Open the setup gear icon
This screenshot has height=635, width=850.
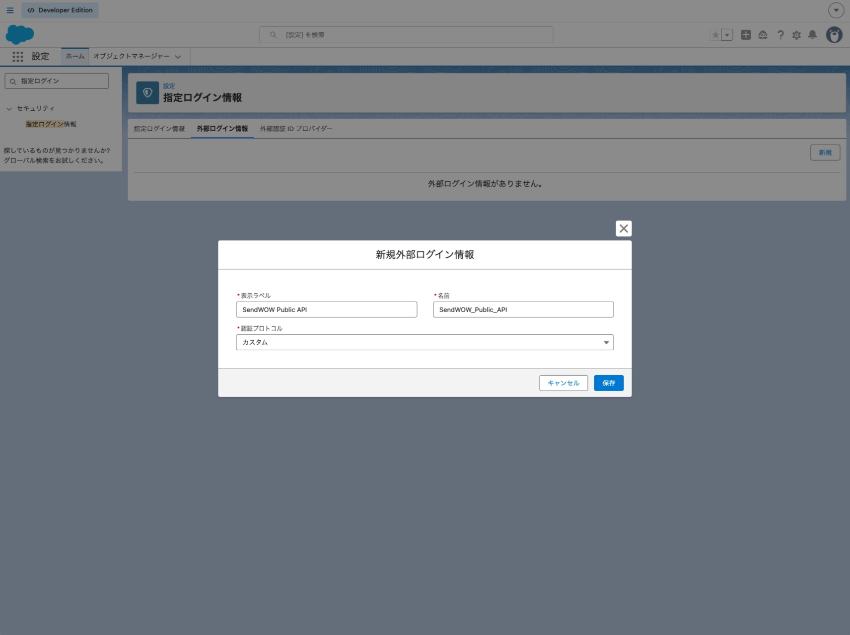796,35
